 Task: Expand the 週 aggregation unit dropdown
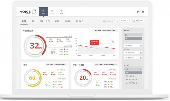[133, 35]
